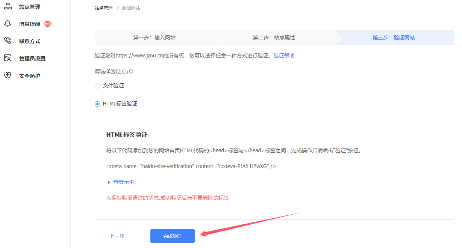Open 站点管理 in the sidebar
Screen dimensions: 462x248
[30, 7]
